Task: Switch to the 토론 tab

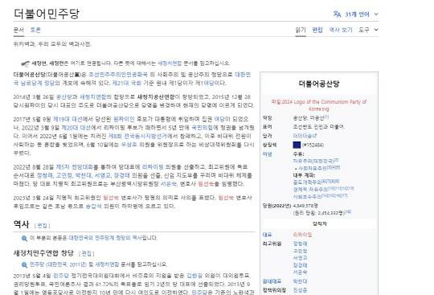Action: [35, 30]
